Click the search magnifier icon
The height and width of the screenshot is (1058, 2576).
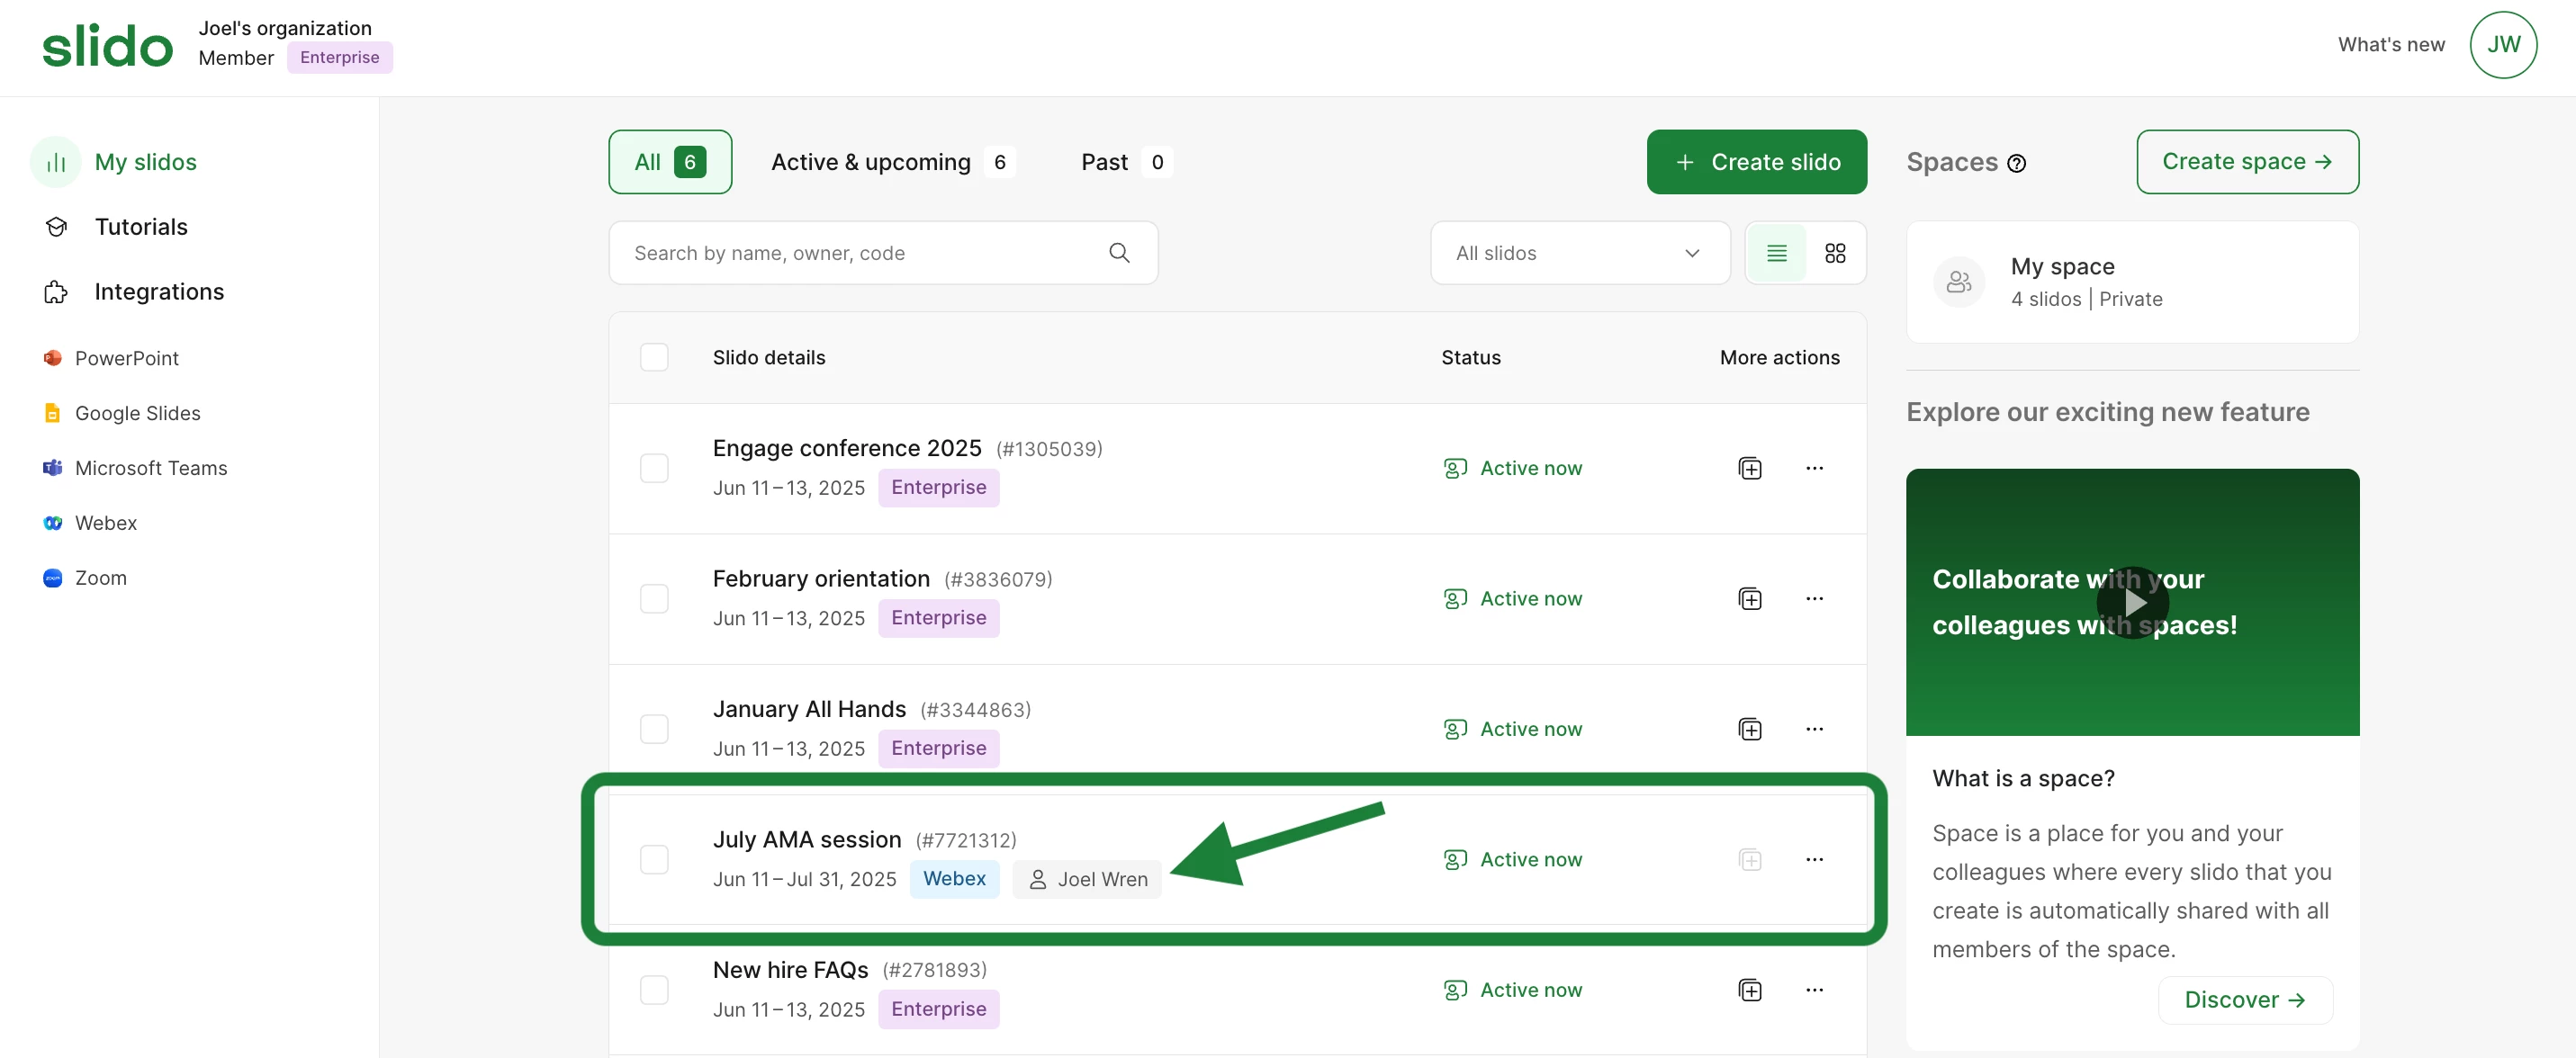pos(1119,253)
